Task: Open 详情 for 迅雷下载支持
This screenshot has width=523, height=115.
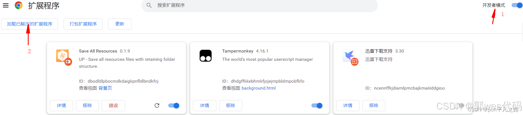Action: 348,106
